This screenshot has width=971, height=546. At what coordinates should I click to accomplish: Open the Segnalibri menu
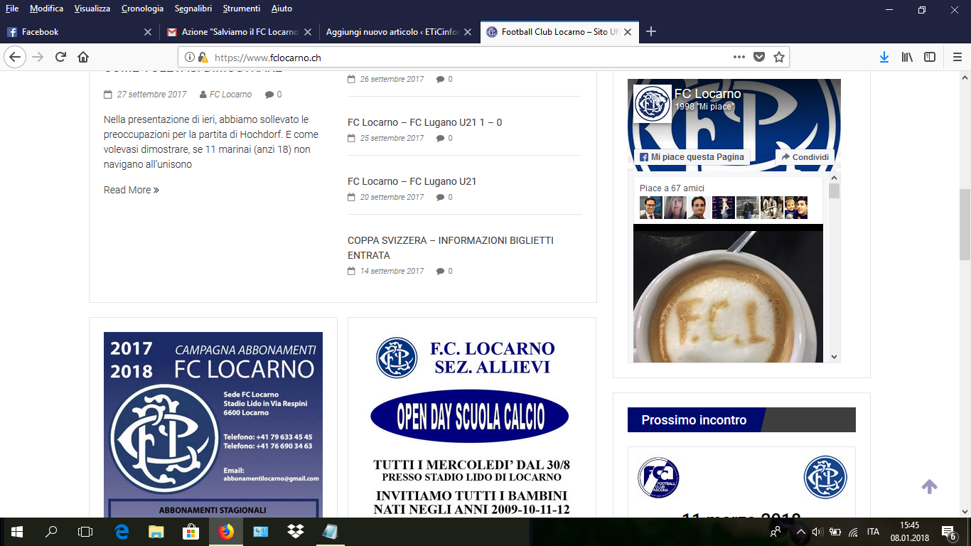(194, 9)
